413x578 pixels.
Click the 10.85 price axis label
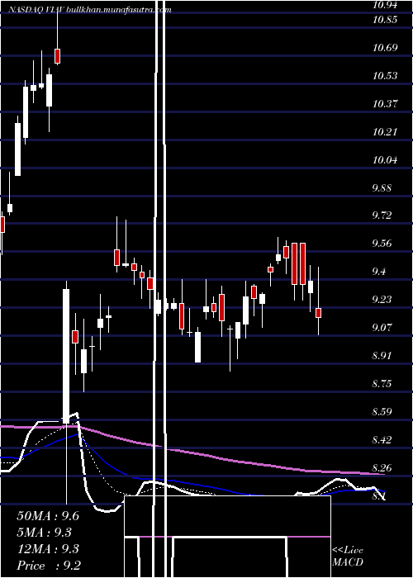pos(385,20)
